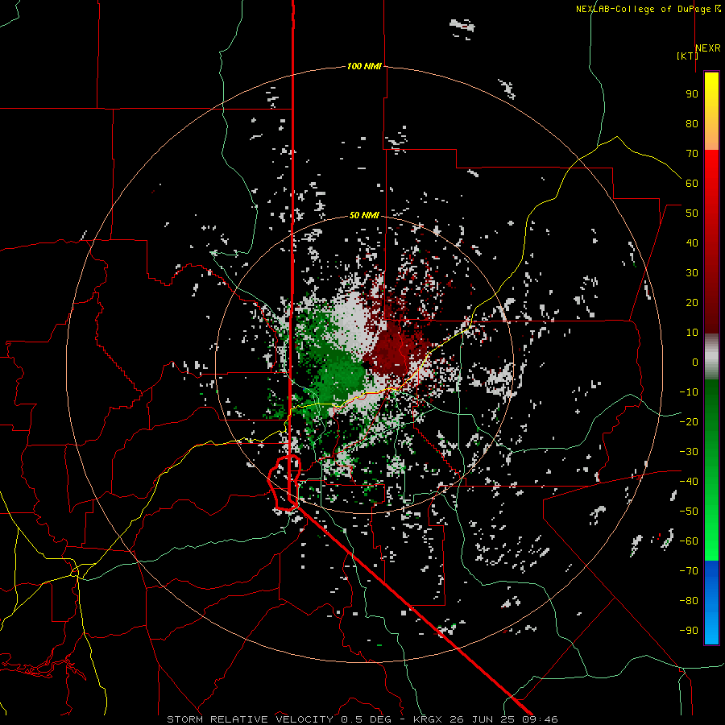This screenshot has height=725, width=725.
Task: Select the -10 scale label
Action: coord(689,392)
